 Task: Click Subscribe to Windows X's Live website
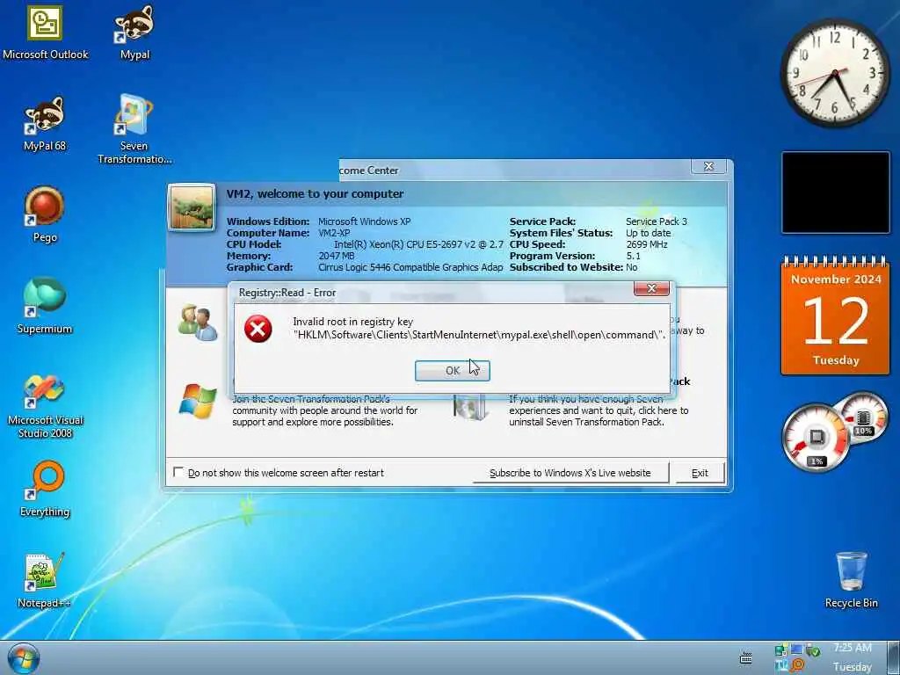point(570,473)
